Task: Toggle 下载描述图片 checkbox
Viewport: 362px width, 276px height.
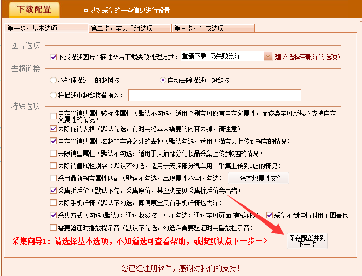Action: (53, 57)
